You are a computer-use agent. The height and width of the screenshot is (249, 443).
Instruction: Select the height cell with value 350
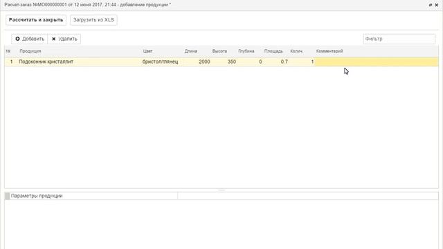(x=224, y=62)
